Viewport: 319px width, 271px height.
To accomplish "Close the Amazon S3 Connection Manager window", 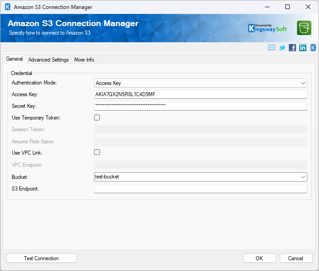I will 308,7.
